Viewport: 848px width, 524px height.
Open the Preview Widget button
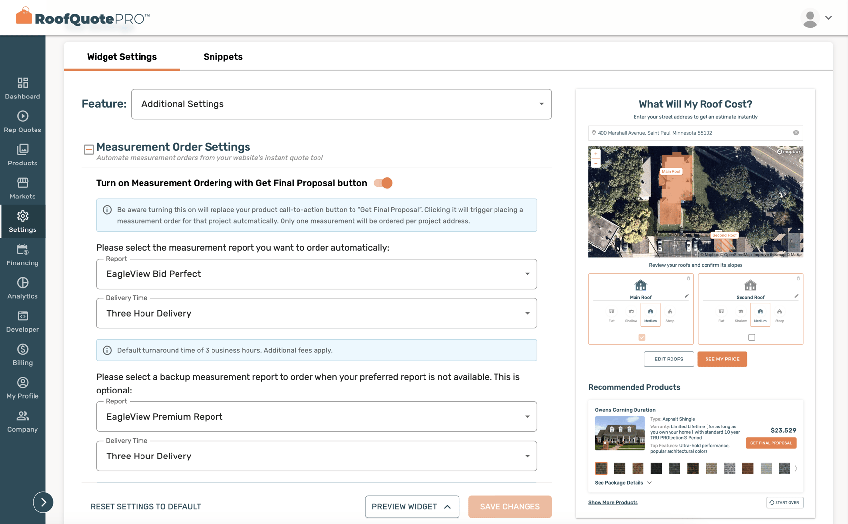pos(412,507)
